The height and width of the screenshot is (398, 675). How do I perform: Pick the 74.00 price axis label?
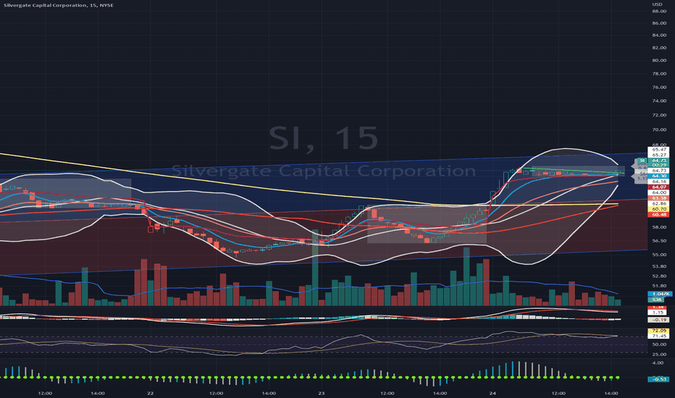[x=659, y=101]
